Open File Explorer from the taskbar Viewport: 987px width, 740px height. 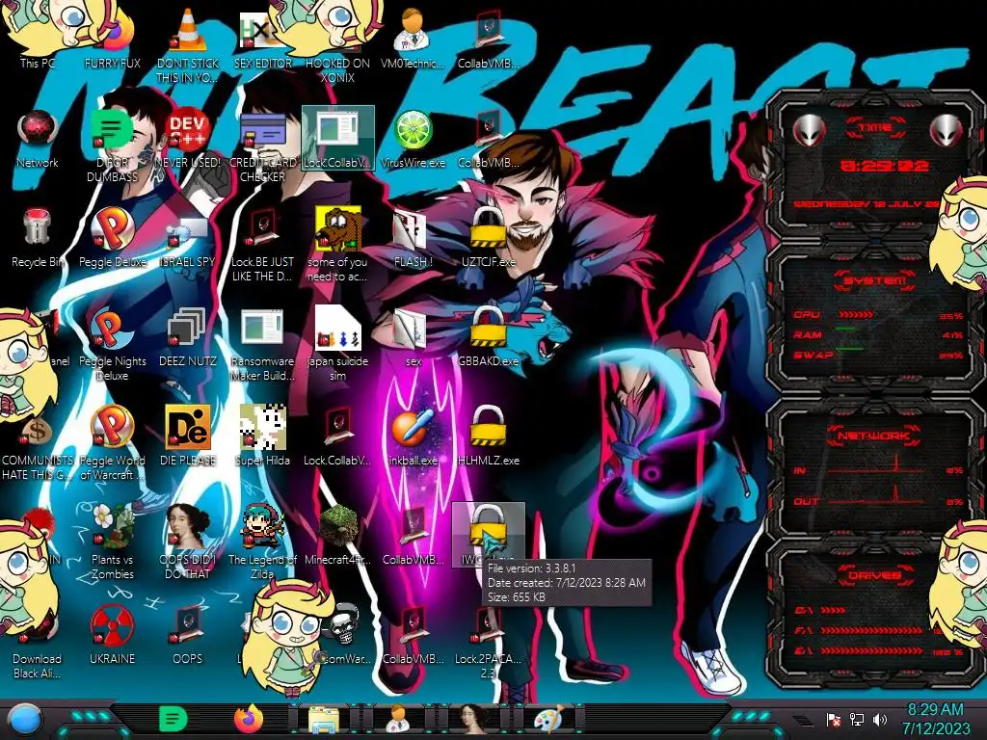coord(324,719)
